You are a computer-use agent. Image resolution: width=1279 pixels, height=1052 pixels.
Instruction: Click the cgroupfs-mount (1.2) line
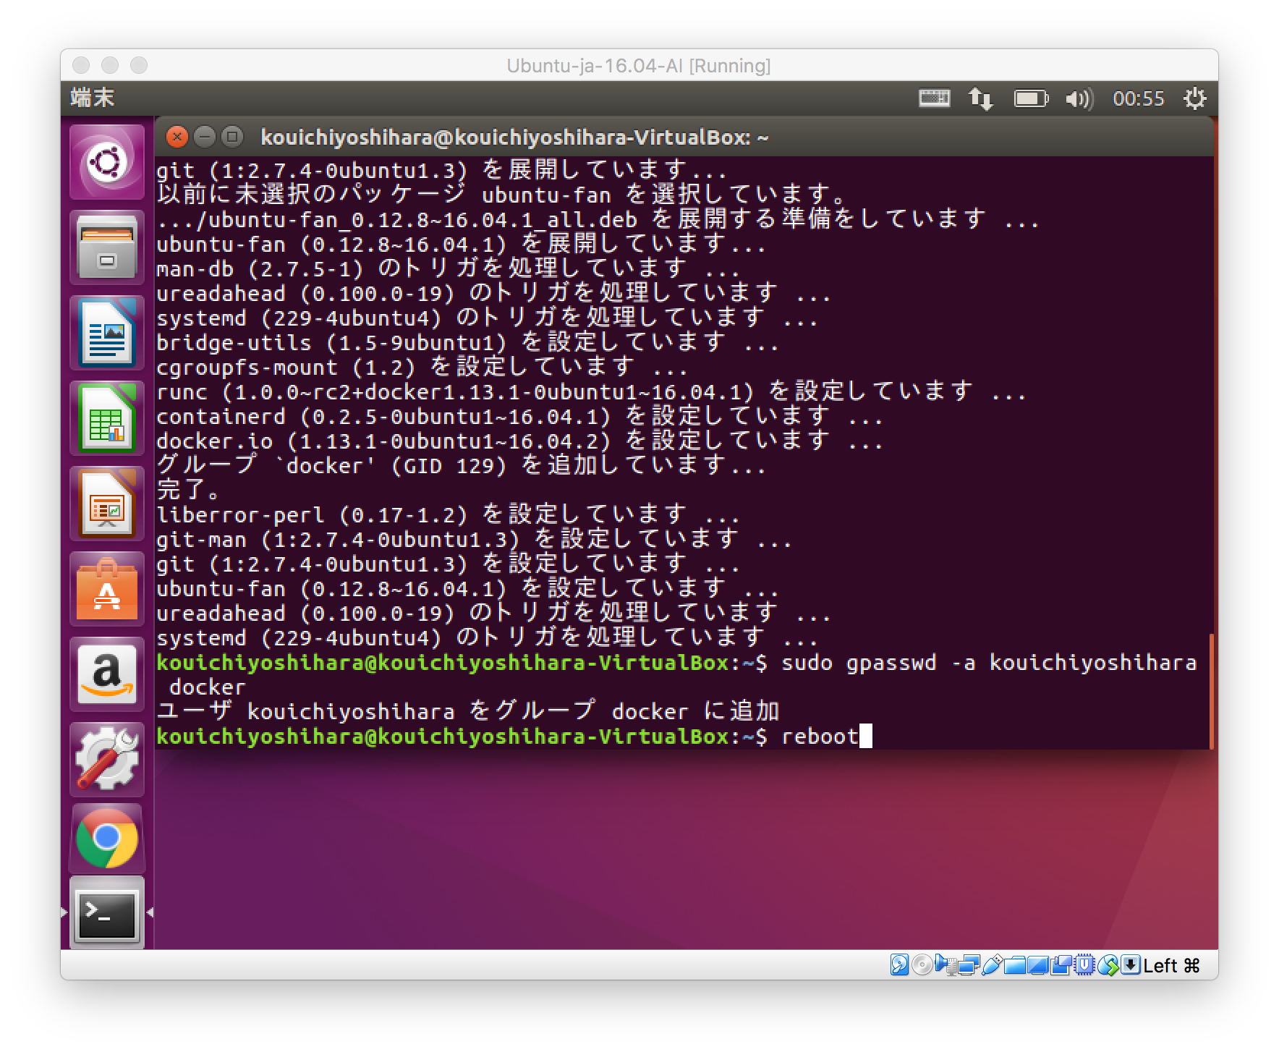(x=422, y=367)
